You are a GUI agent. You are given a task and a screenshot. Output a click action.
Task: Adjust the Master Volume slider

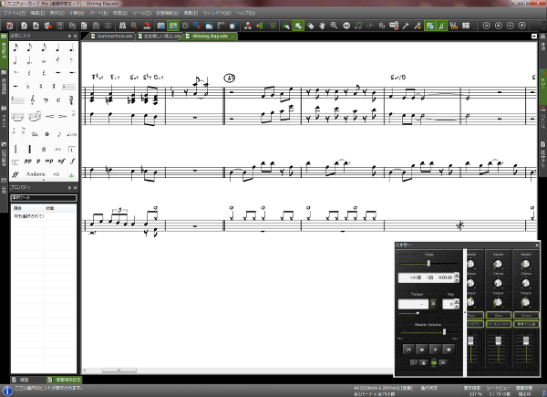(x=444, y=331)
